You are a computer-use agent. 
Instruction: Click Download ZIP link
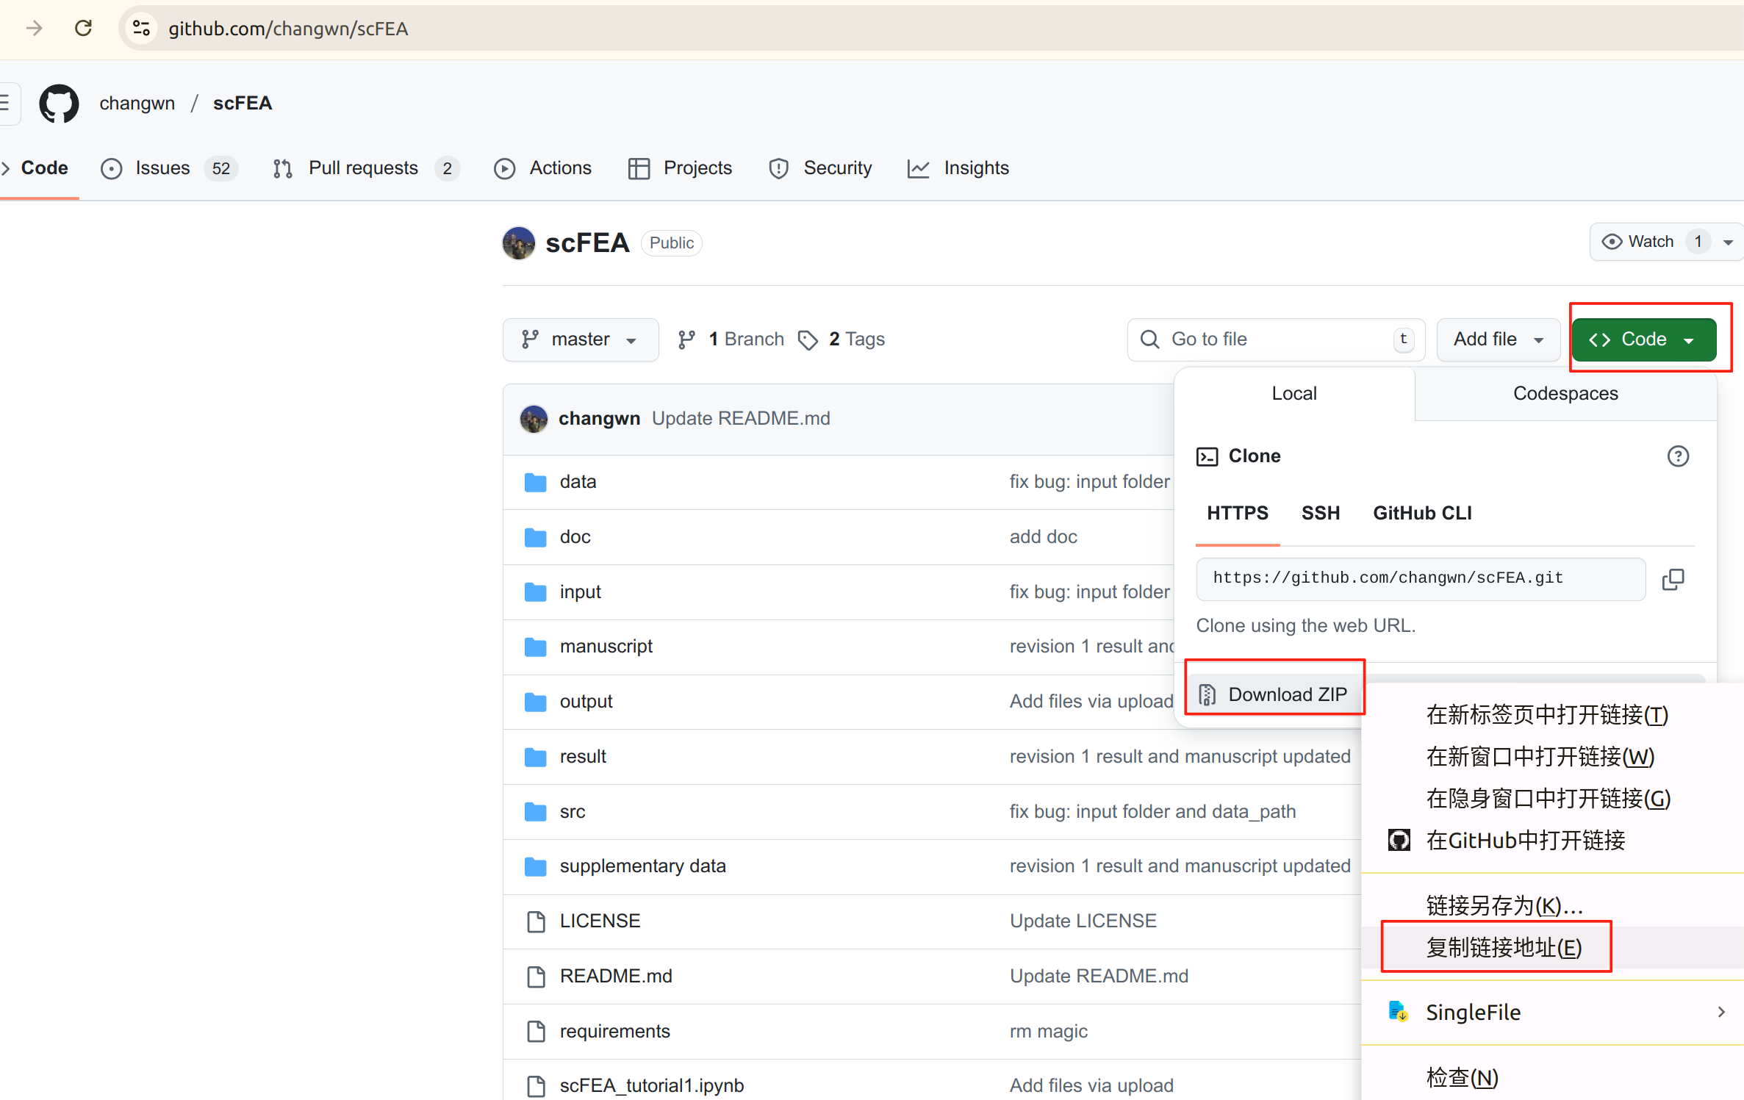coord(1286,694)
